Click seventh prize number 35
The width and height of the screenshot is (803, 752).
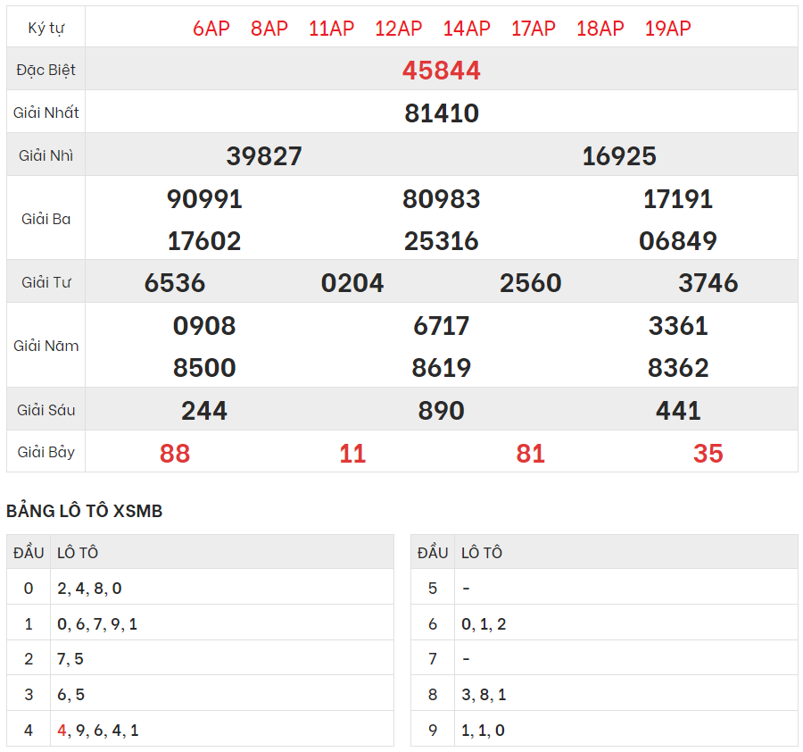[708, 454]
